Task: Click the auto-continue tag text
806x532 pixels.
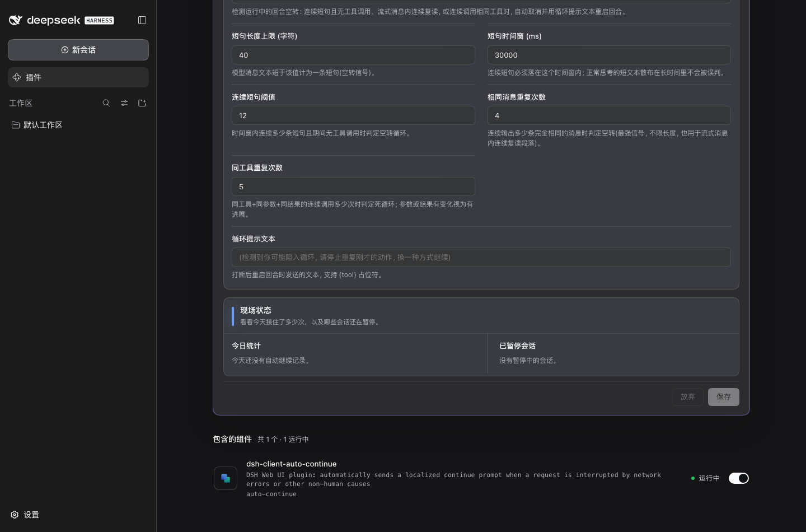Action: point(271,494)
